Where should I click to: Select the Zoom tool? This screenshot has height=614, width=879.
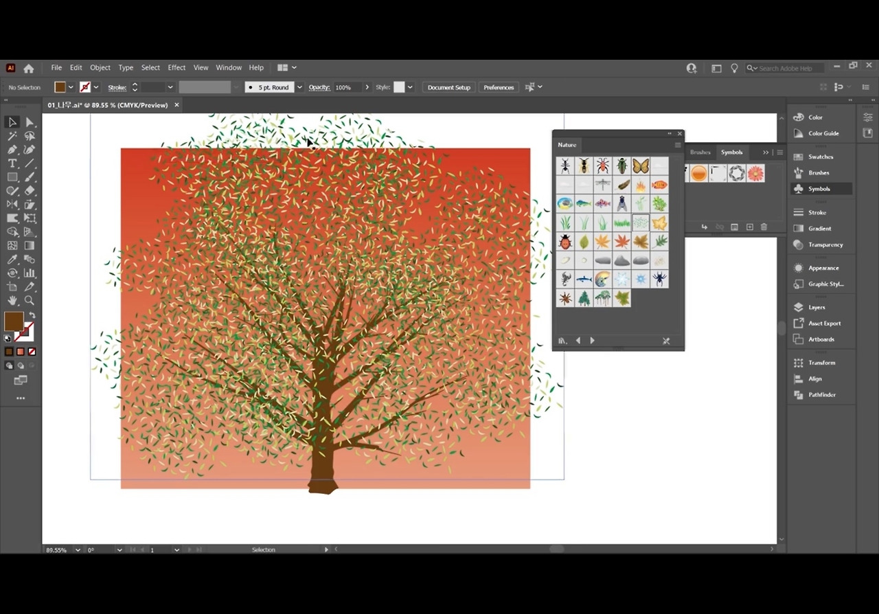(x=30, y=300)
